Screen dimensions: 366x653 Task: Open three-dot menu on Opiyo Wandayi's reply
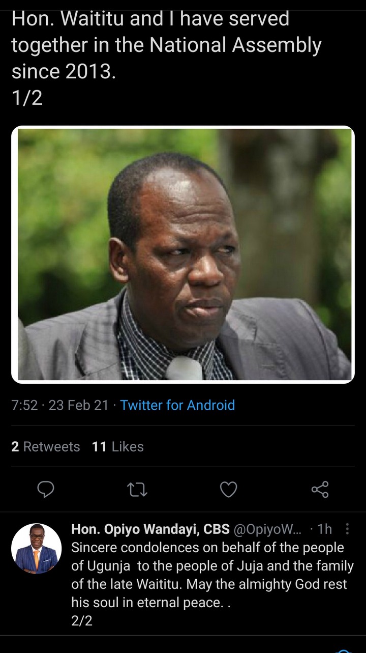pyautogui.click(x=347, y=529)
